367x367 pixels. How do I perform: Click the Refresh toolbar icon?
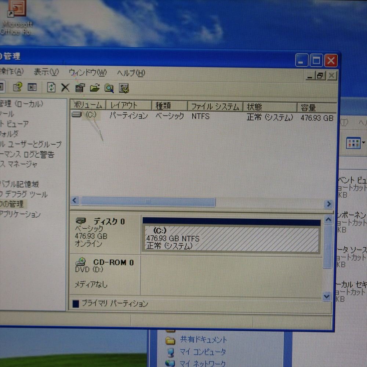(51, 87)
